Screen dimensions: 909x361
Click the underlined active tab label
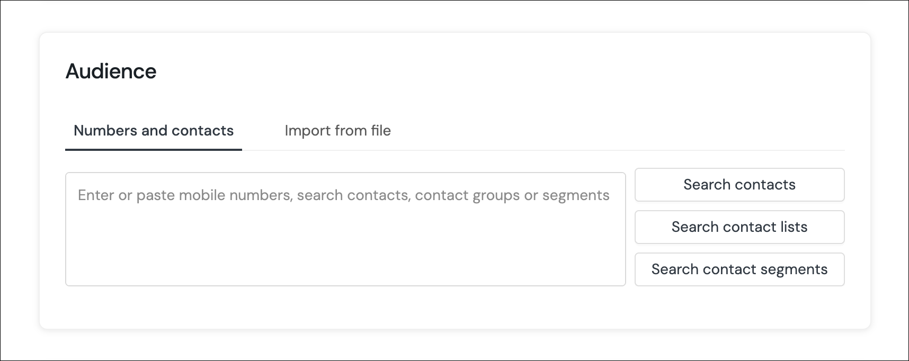coord(154,131)
